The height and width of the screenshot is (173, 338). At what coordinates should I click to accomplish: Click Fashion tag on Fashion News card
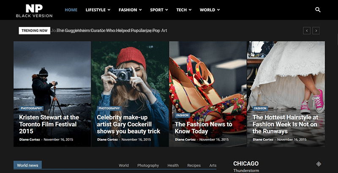(183, 115)
